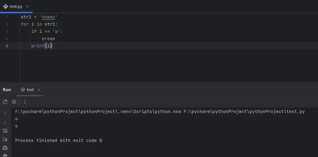
Task: Click gutter line number 5
Action: click(x=7, y=46)
